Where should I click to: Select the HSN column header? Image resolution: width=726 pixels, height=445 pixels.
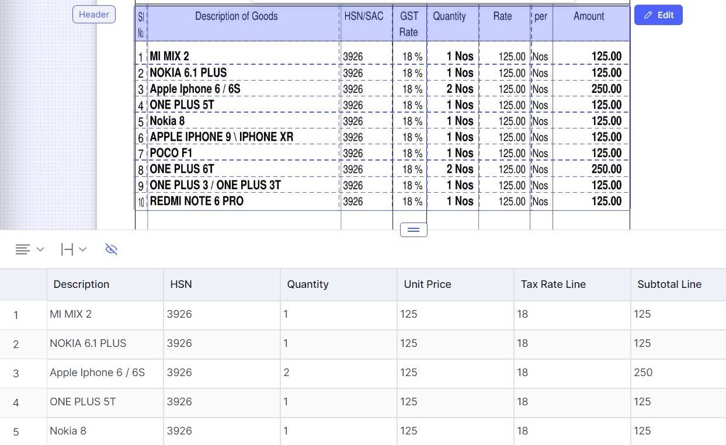point(222,284)
